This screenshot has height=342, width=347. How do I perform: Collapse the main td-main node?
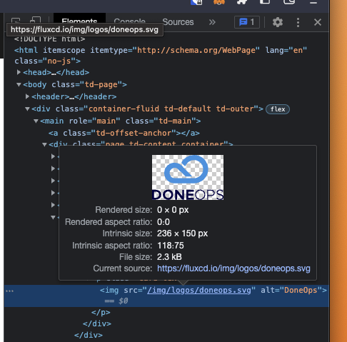[x=36, y=121]
